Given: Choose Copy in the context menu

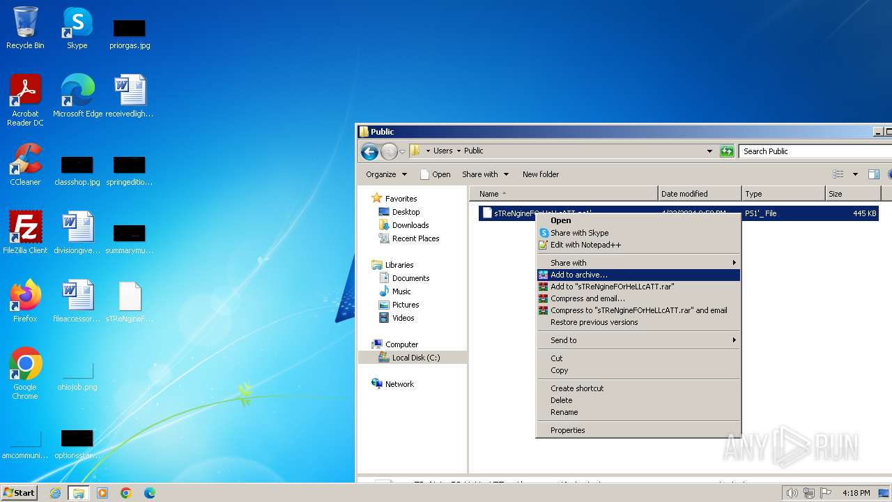Looking at the screenshot, I should (638, 370).
